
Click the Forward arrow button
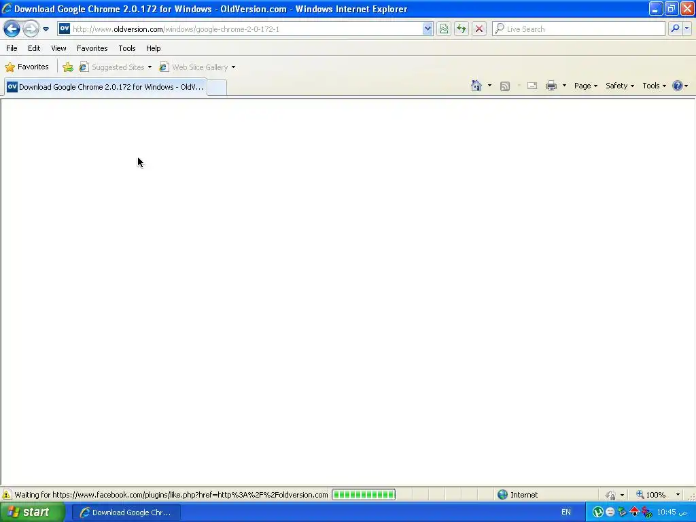point(31,29)
